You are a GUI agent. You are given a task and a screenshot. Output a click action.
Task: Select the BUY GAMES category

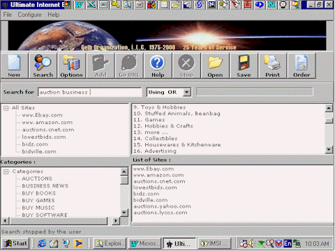click(38, 201)
